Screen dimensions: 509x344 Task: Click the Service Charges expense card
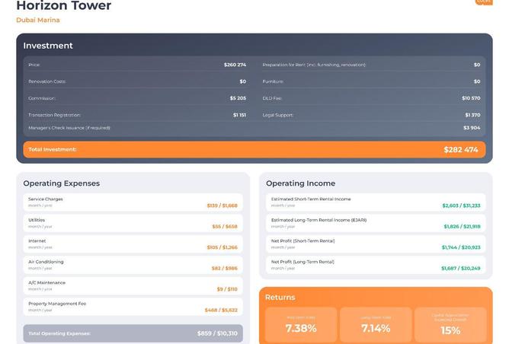point(133,202)
